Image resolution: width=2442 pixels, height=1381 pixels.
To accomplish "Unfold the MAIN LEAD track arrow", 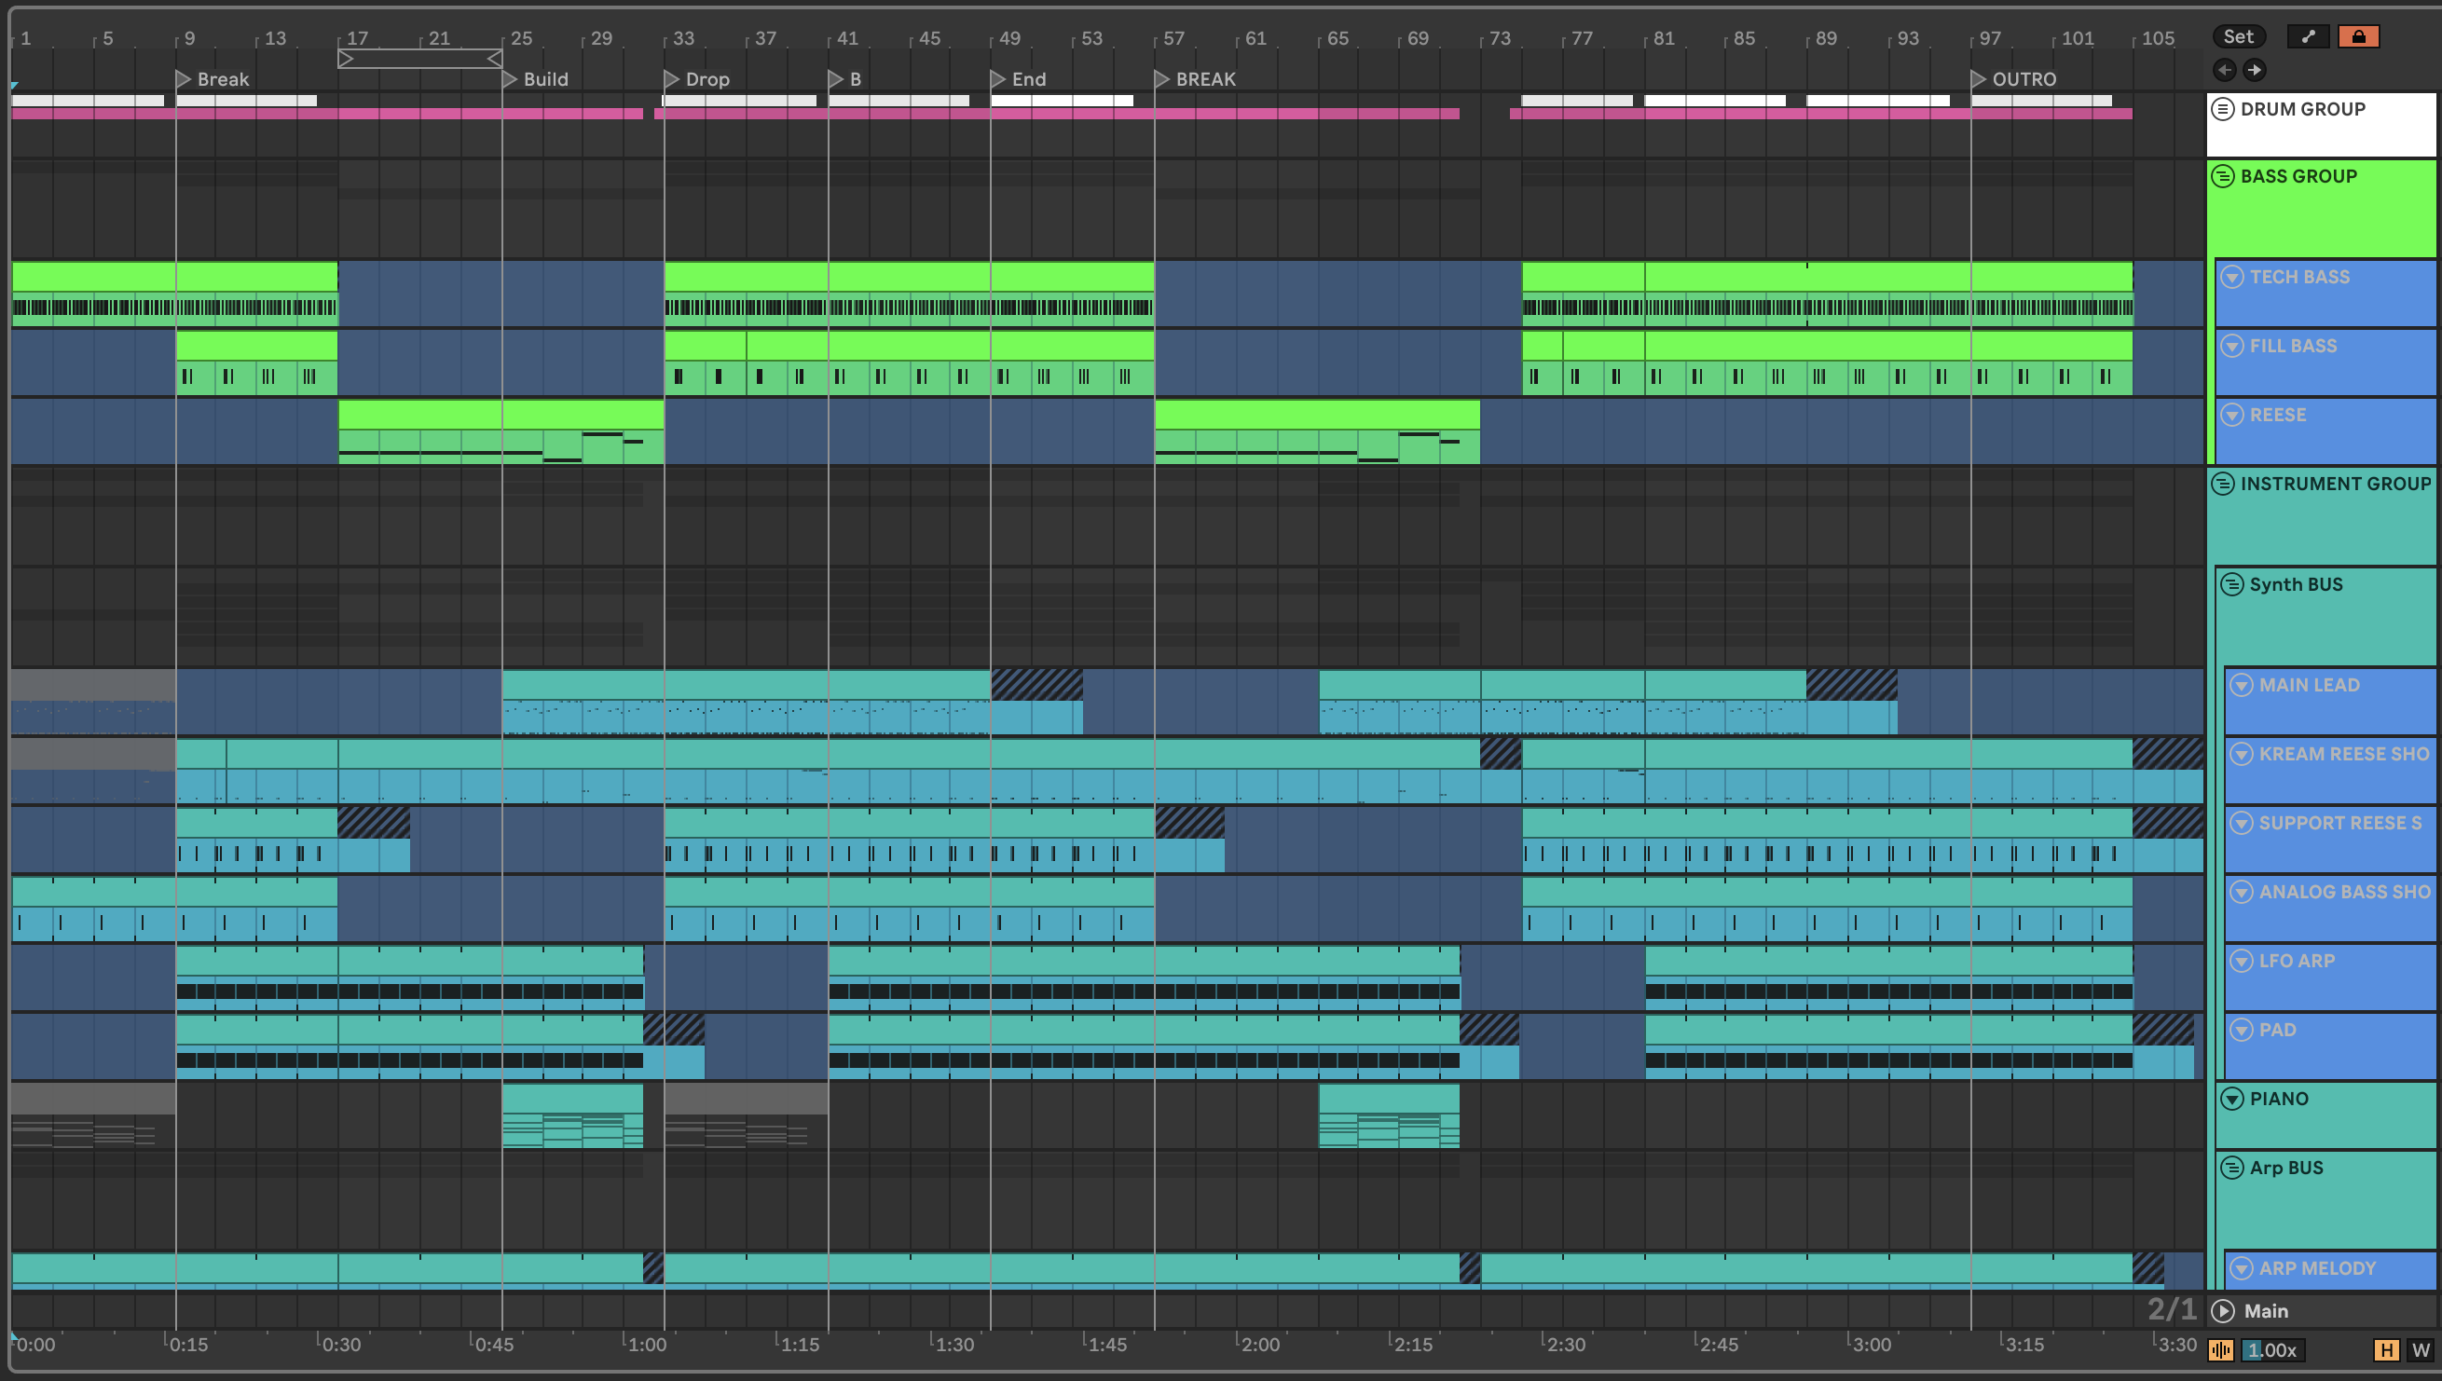I will pyautogui.click(x=2241, y=685).
